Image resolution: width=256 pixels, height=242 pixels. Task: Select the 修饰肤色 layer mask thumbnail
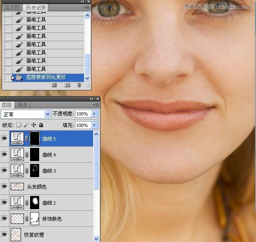(x=35, y=219)
